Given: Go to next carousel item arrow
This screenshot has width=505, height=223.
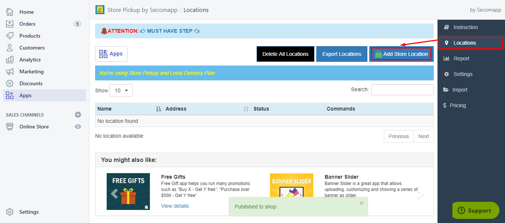Looking at the screenshot, I should [420, 195].
